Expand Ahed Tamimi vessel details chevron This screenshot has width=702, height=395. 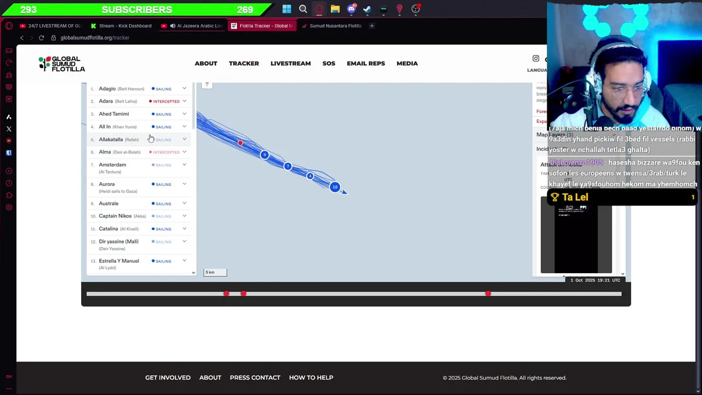pyautogui.click(x=184, y=114)
